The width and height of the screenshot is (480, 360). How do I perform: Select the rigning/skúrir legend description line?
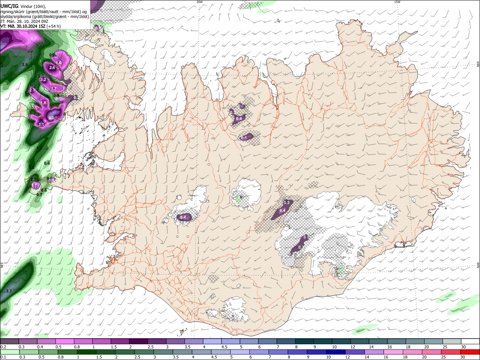[43, 12]
